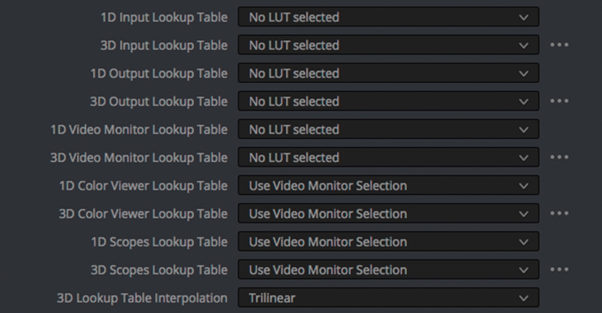
Task: Expand the 1D Input Lookup Table dropdown
Action: pyautogui.click(x=388, y=17)
